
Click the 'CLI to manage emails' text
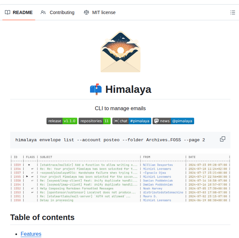[x=120, y=108]
